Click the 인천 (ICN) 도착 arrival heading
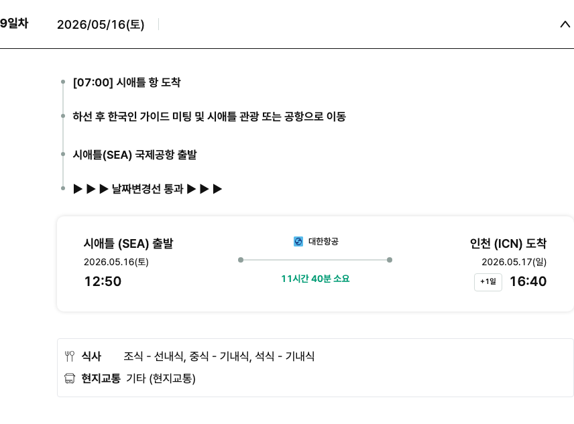 [x=508, y=243]
